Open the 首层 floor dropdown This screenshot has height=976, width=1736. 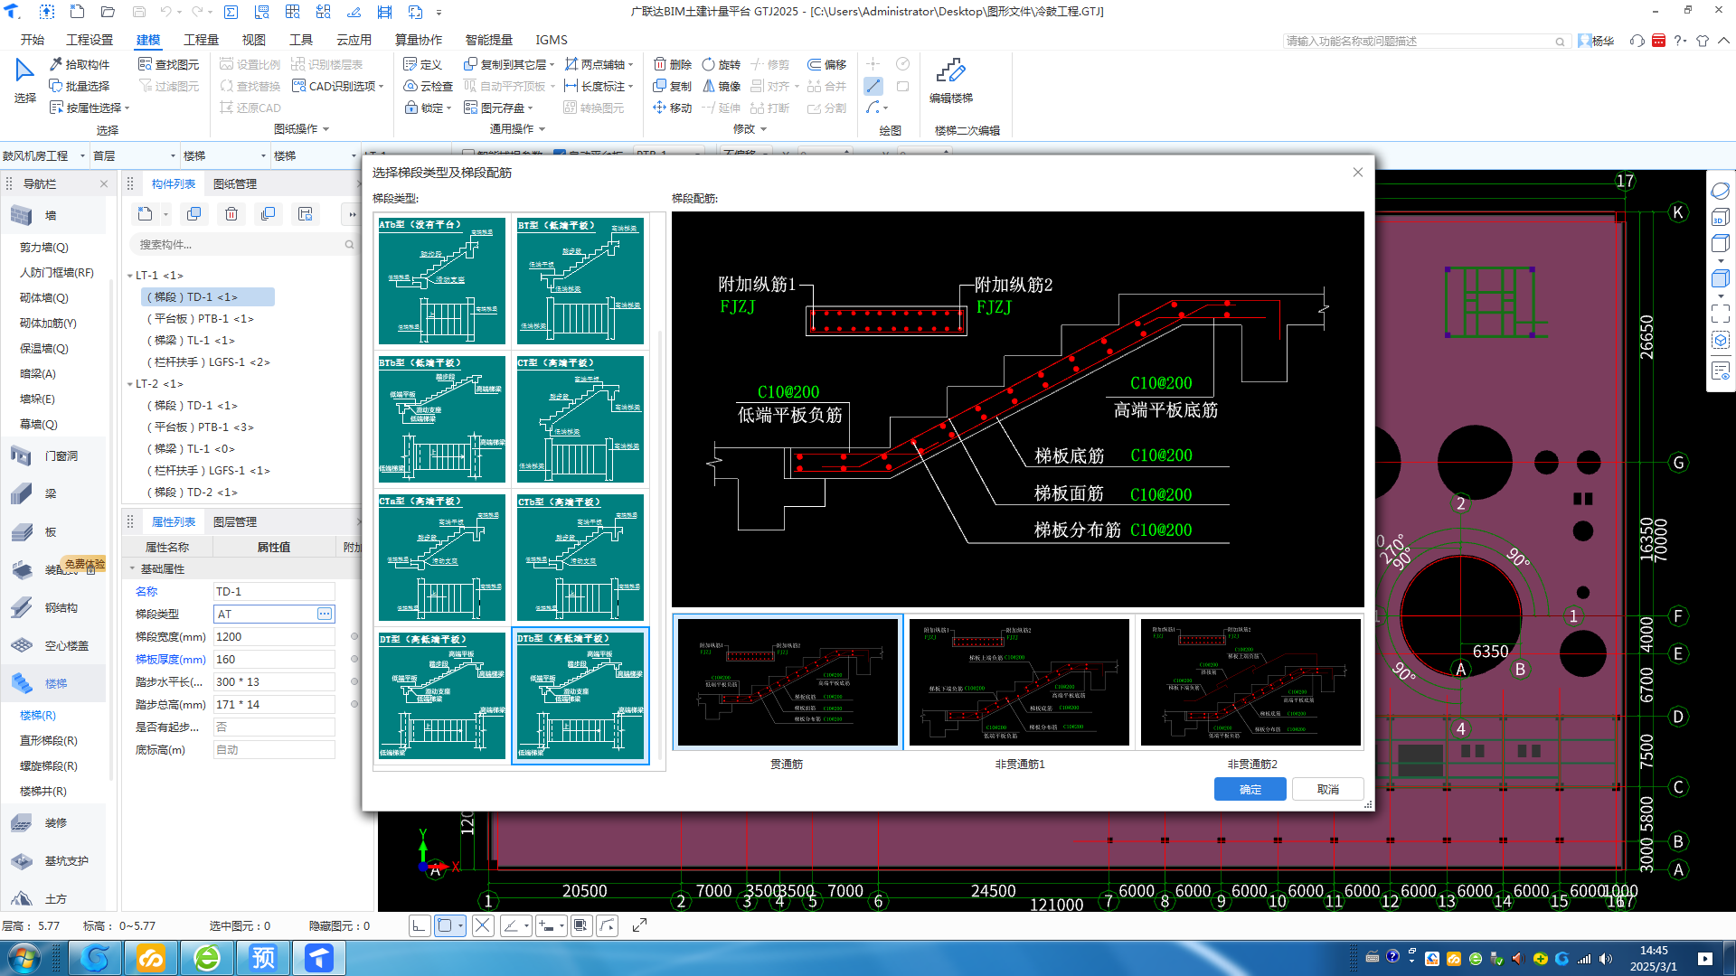pyautogui.click(x=134, y=155)
